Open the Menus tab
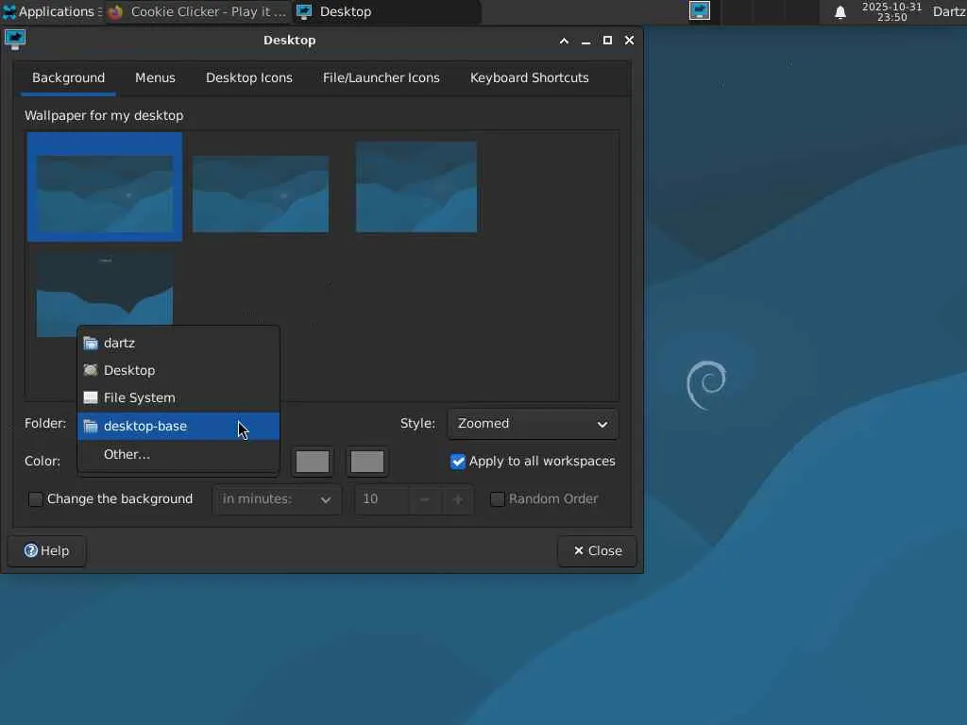 (156, 78)
